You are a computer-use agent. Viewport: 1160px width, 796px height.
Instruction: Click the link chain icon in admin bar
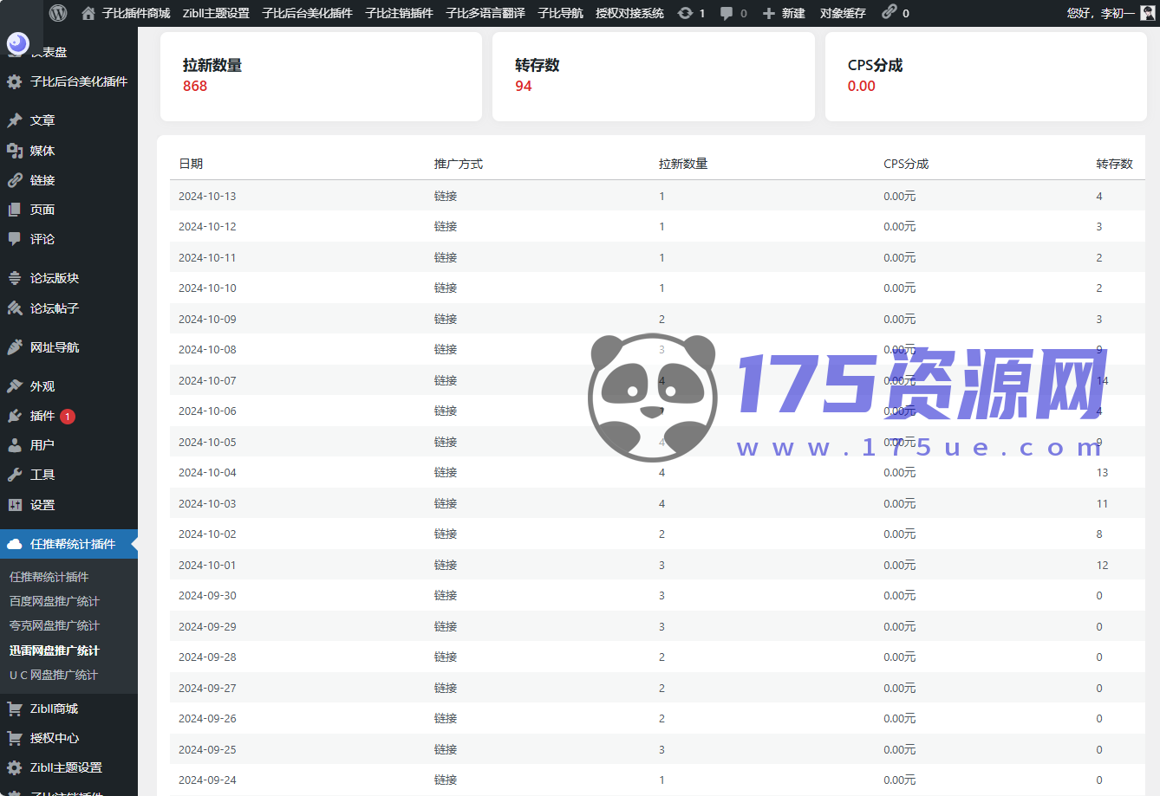tap(890, 12)
